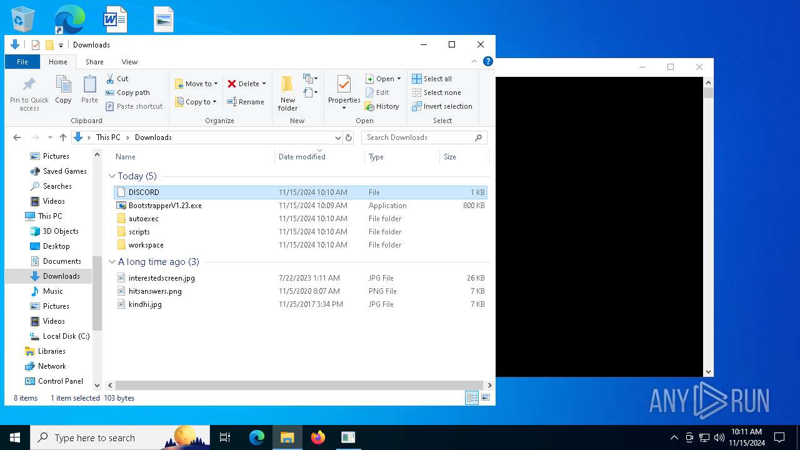800x450 pixels.
Task: Click Paste shortcut in ribbon
Action: [x=134, y=106]
